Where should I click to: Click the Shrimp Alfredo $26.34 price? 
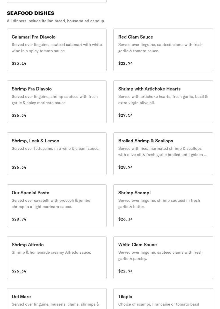click(x=19, y=271)
